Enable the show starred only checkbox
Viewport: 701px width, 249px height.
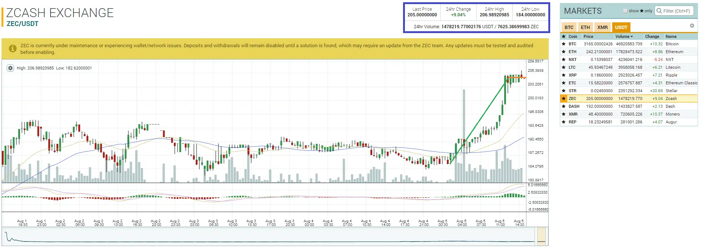coord(625,11)
